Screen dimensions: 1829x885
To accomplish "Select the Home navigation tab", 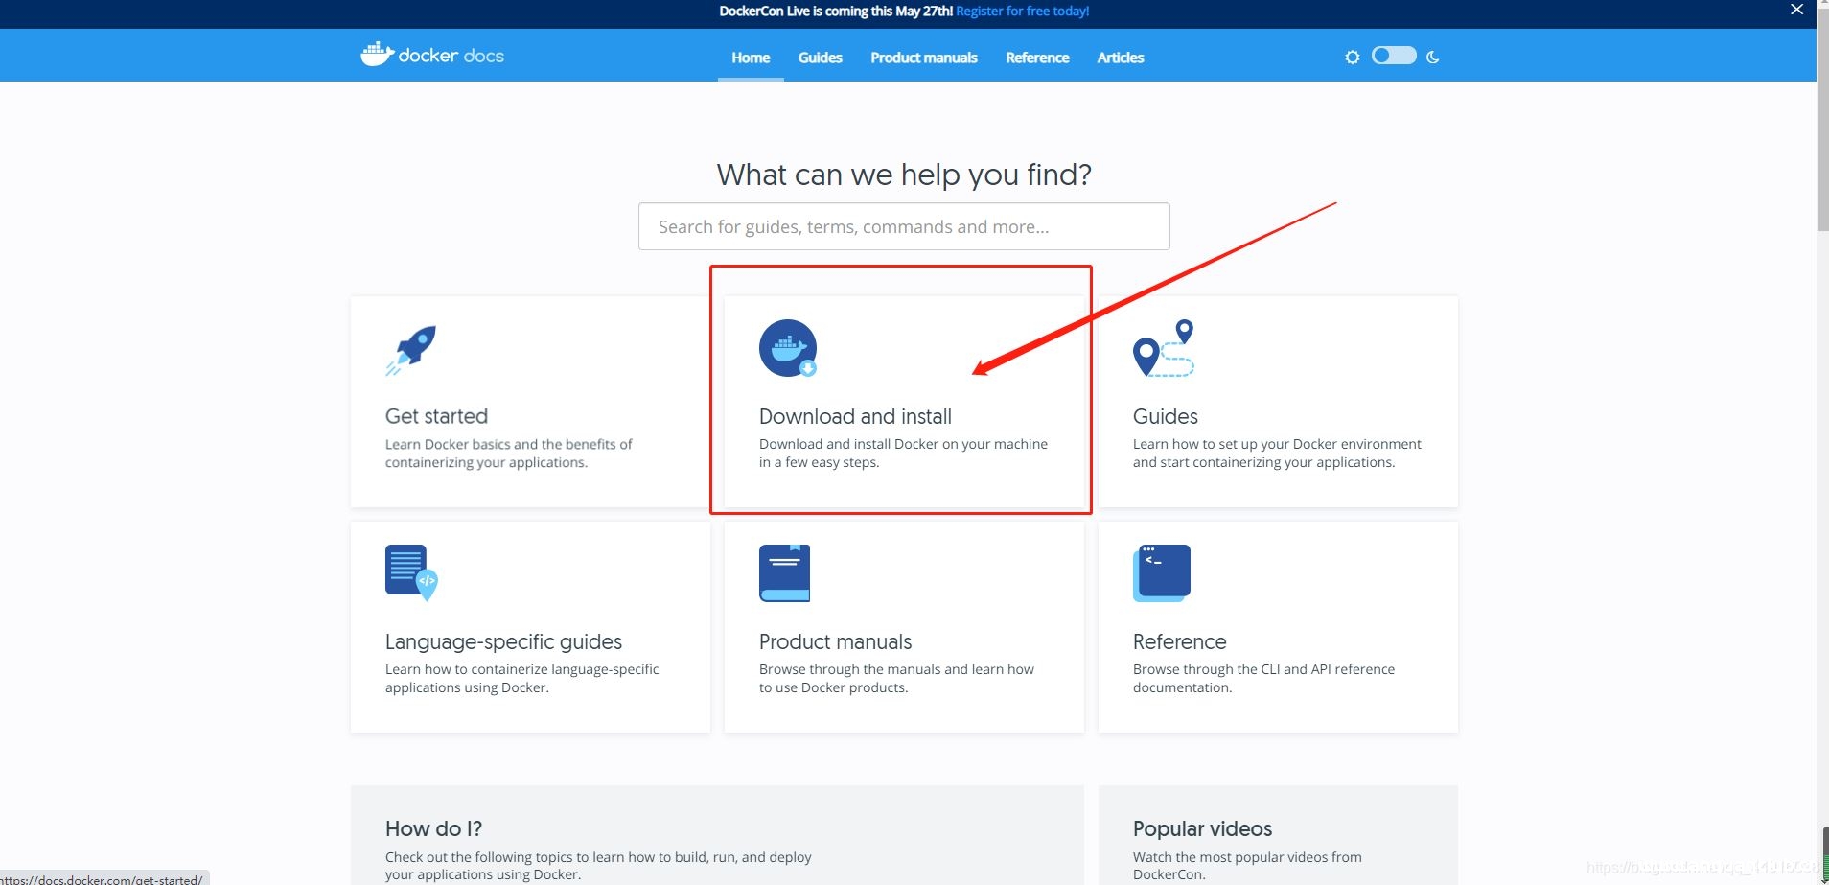I will [751, 58].
